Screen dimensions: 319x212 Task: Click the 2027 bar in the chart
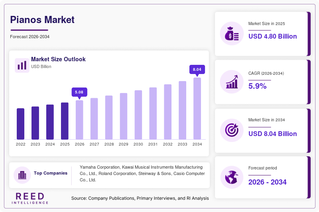click(94, 119)
